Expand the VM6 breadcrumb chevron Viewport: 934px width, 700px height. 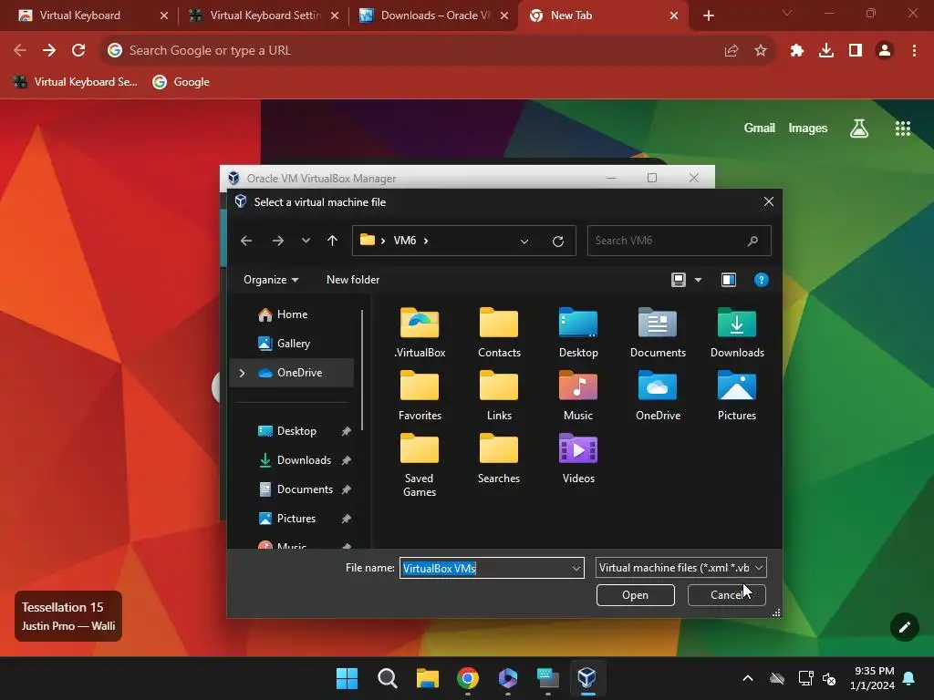click(426, 241)
